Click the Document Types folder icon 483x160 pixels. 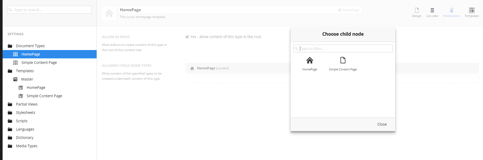[x=10, y=46]
